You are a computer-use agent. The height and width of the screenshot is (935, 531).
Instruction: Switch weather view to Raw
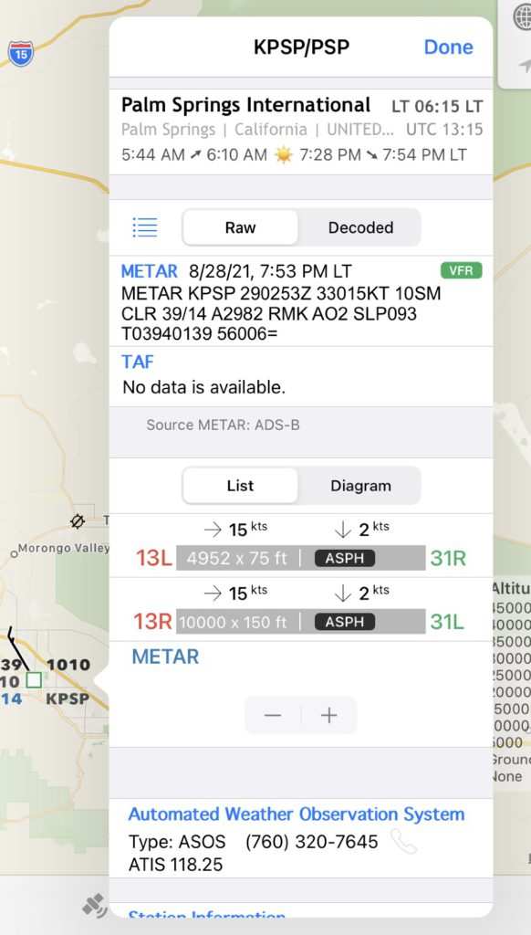(240, 227)
